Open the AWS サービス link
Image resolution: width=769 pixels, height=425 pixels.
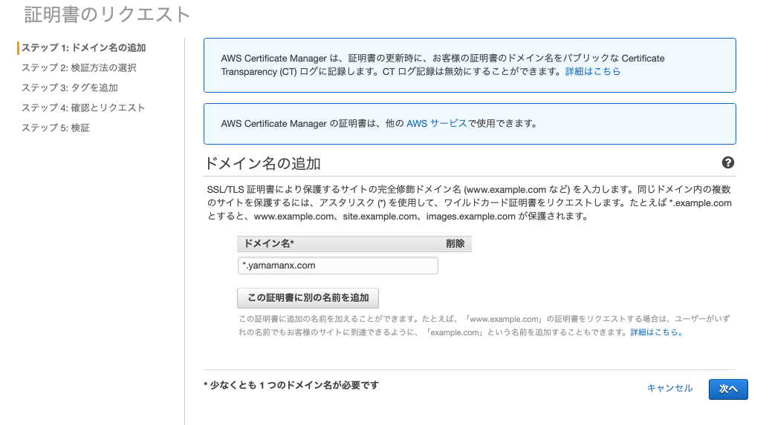click(436, 123)
